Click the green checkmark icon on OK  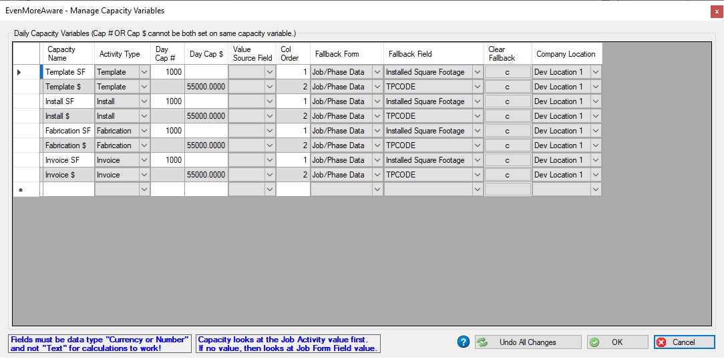[594, 342]
